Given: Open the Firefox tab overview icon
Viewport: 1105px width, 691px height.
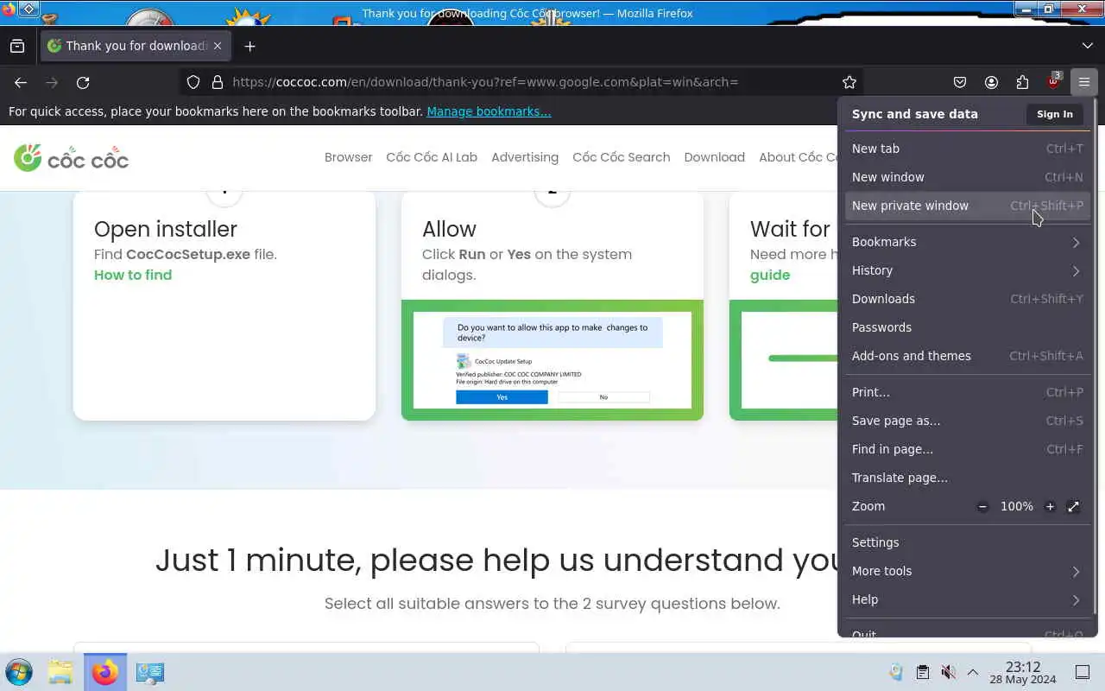Looking at the screenshot, I should point(17,46).
